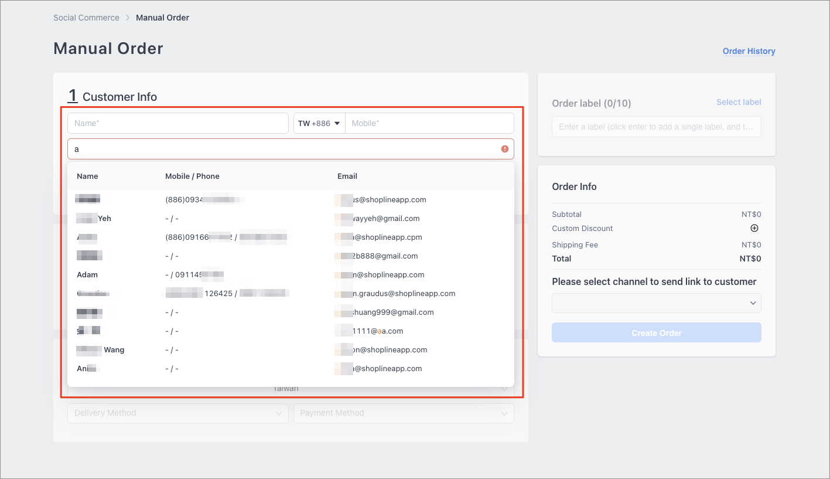830x479 pixels.
Task: Click the search field containing 'a'
Action: pyautogui.click(x=291, y=149)
